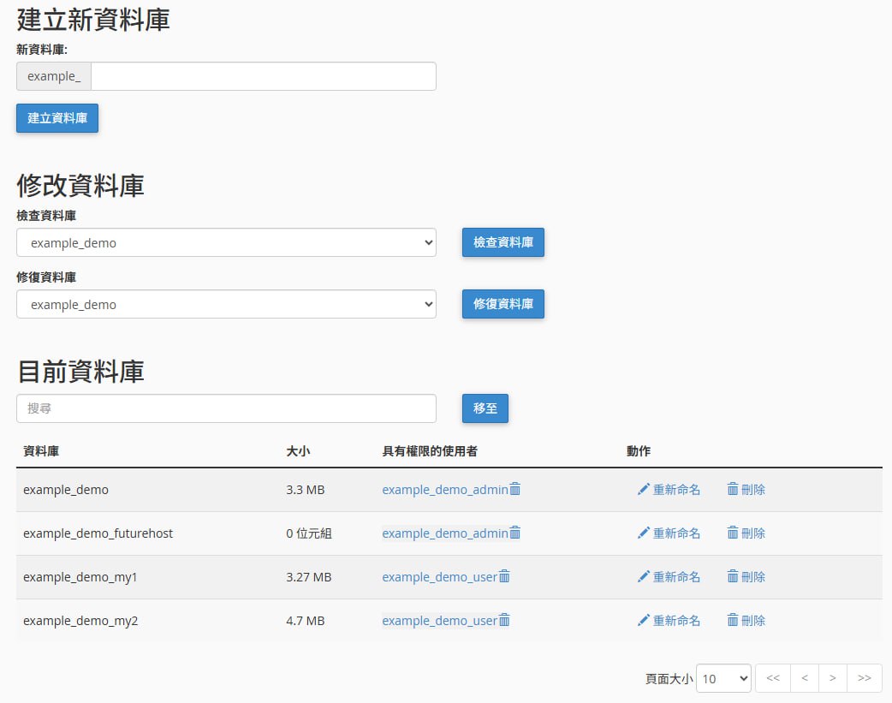Viewport: 892px width, 703px height.
Task: Click trash icon beside example_demo_user in my1 row
Action: click(504, 576)
